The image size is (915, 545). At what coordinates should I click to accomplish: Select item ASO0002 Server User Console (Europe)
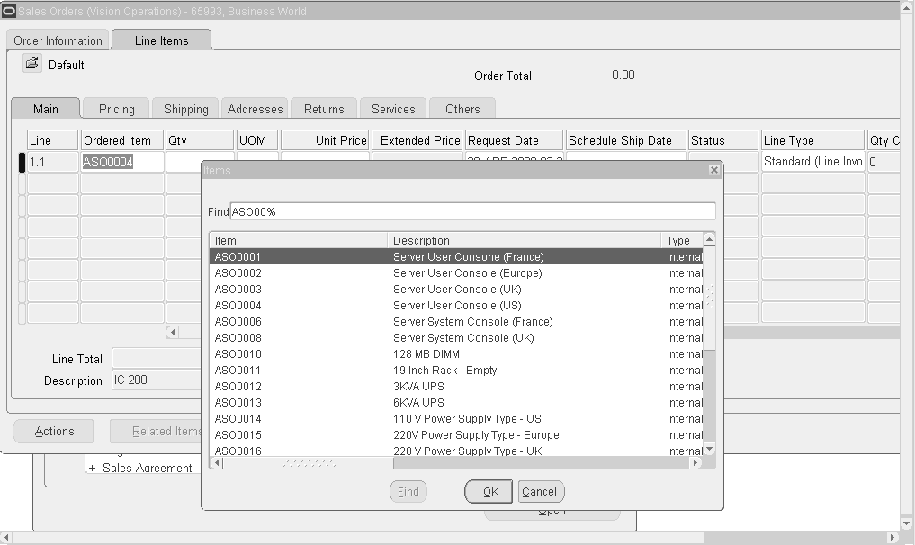point(456,273)
